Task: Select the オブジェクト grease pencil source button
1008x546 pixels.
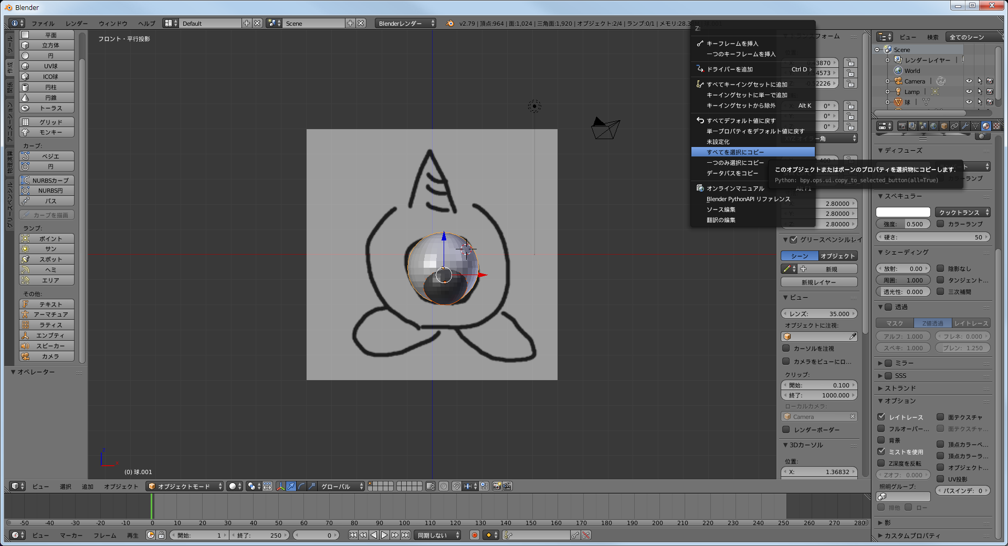Action: 838,256
